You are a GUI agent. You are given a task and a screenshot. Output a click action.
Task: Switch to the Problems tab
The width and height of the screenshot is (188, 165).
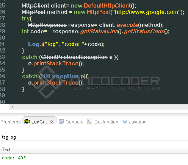coord(11,122)
